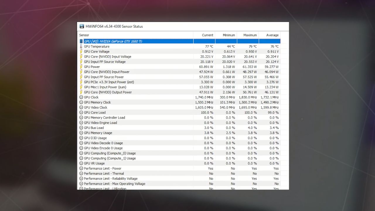The image size is (375, 211).
Task: Click the icon next to GPU VR Usage
Action: [81, 163]
